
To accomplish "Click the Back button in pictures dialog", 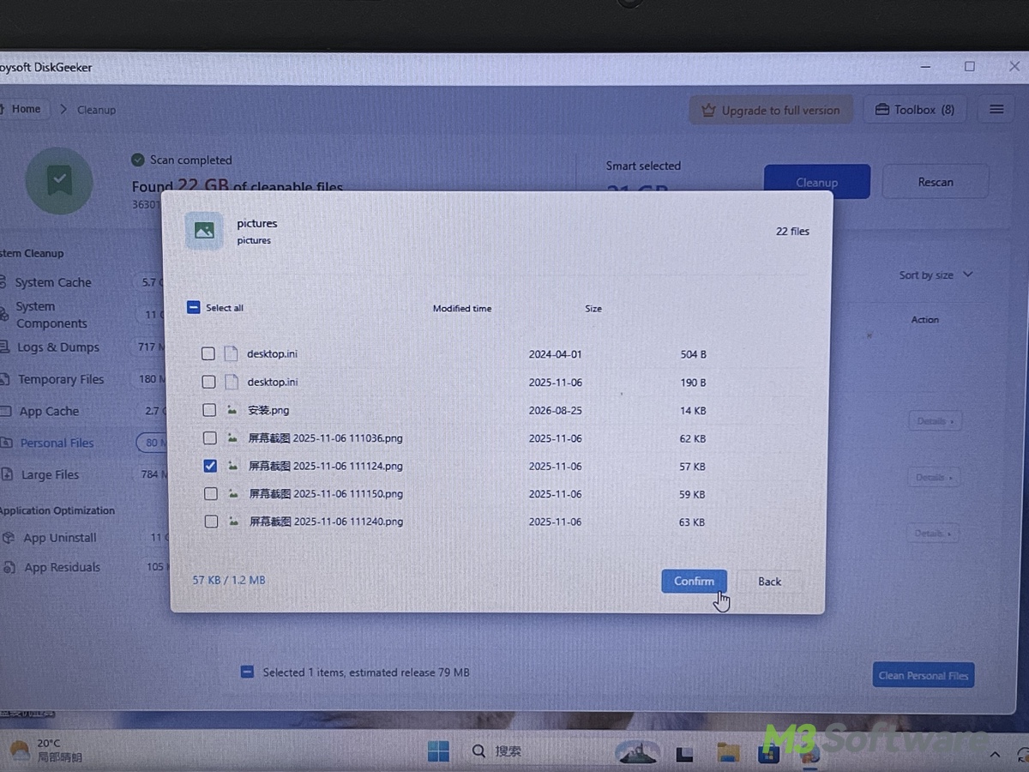I will click(769, 582).
